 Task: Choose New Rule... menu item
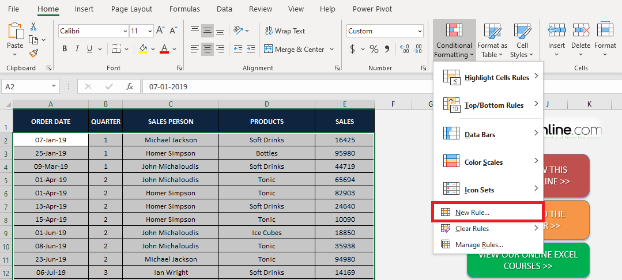(x=488, y=212)
